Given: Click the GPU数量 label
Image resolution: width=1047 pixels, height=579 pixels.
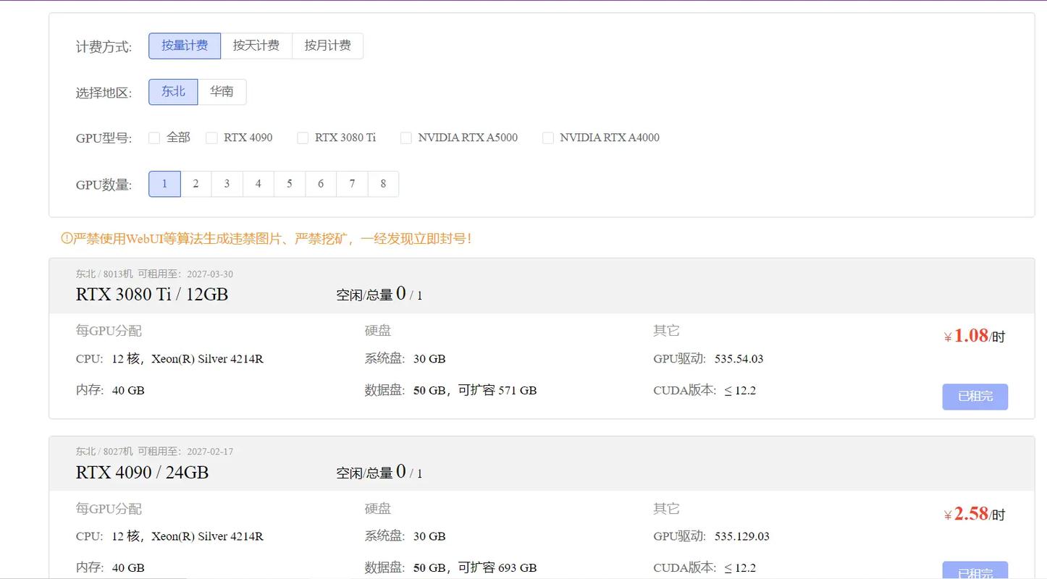Looking at the screenshot, I should (x=104, y=185).
